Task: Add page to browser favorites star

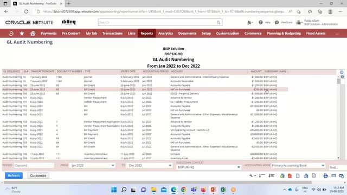Action: [x=299, y=11]
